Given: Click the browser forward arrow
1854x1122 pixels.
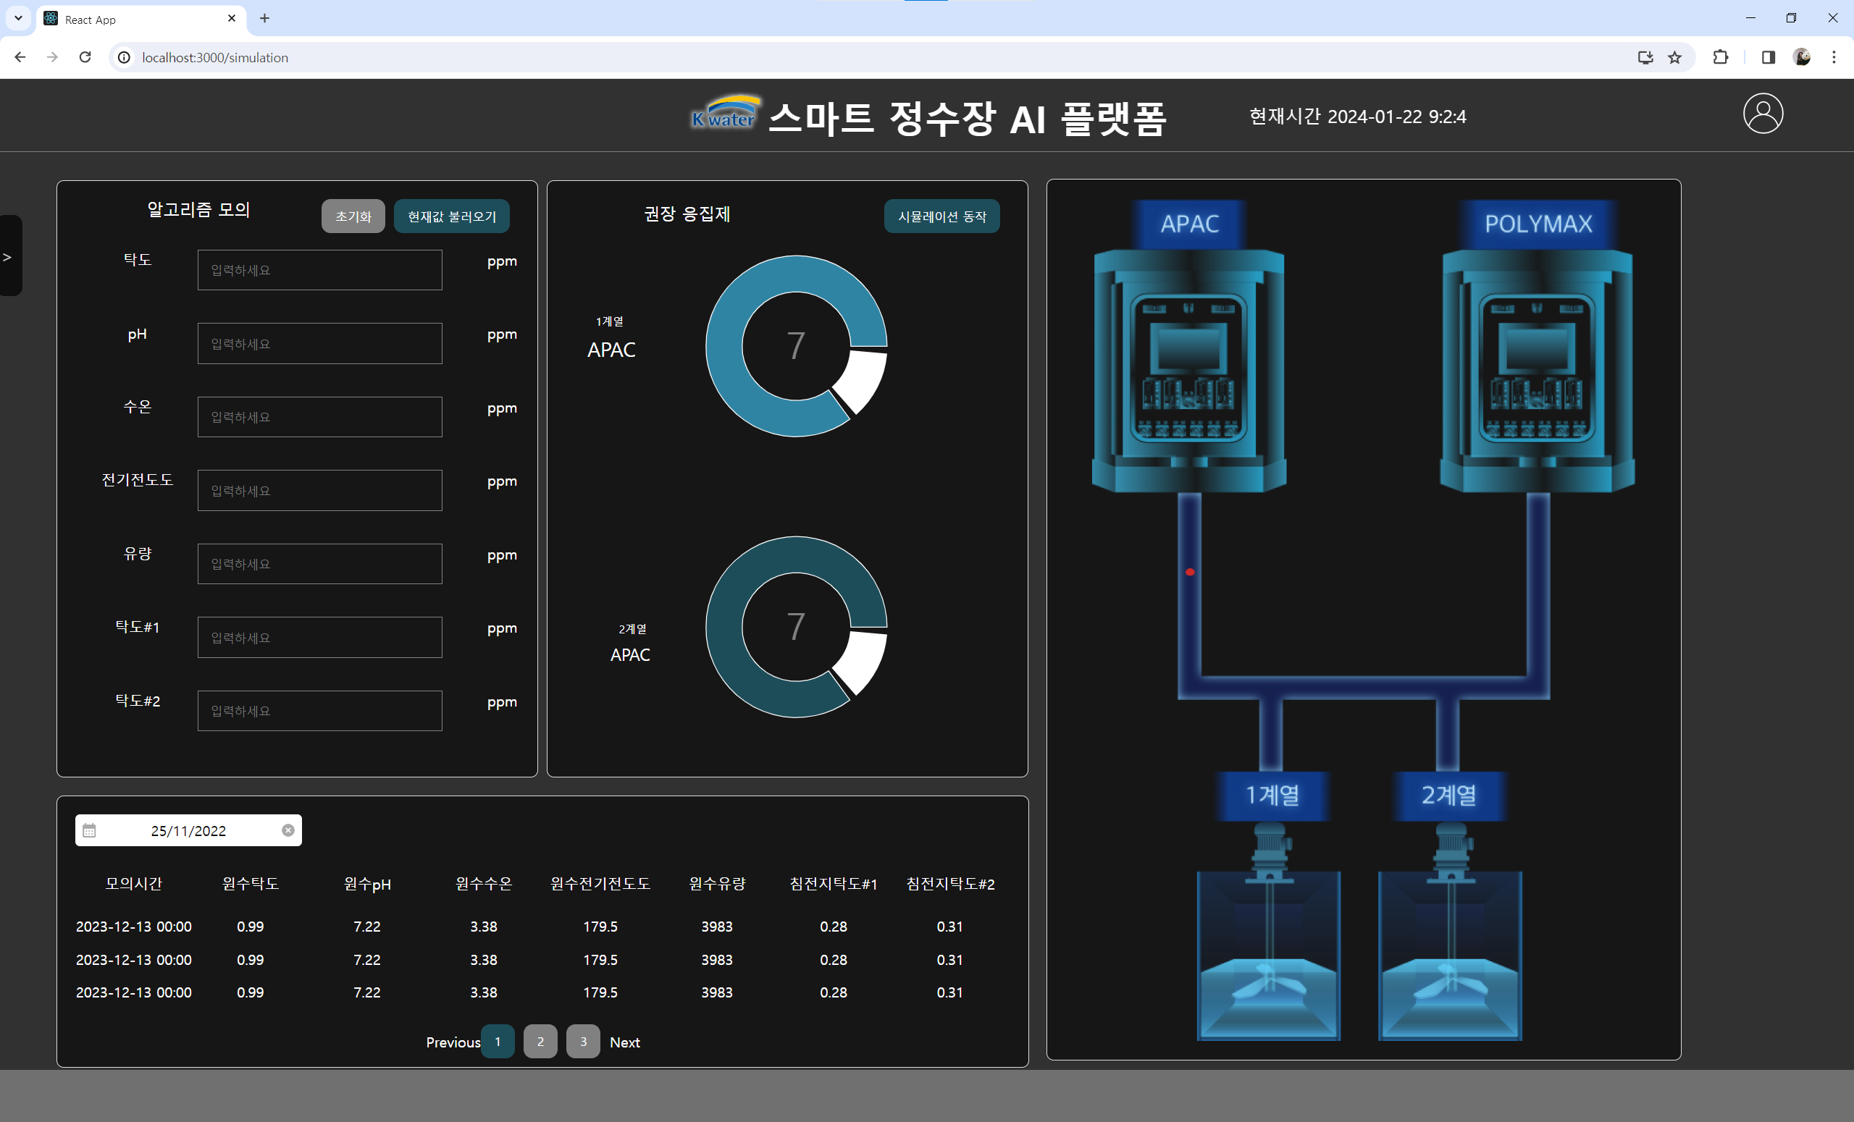Looking at the screenshot, I should 53,57.
